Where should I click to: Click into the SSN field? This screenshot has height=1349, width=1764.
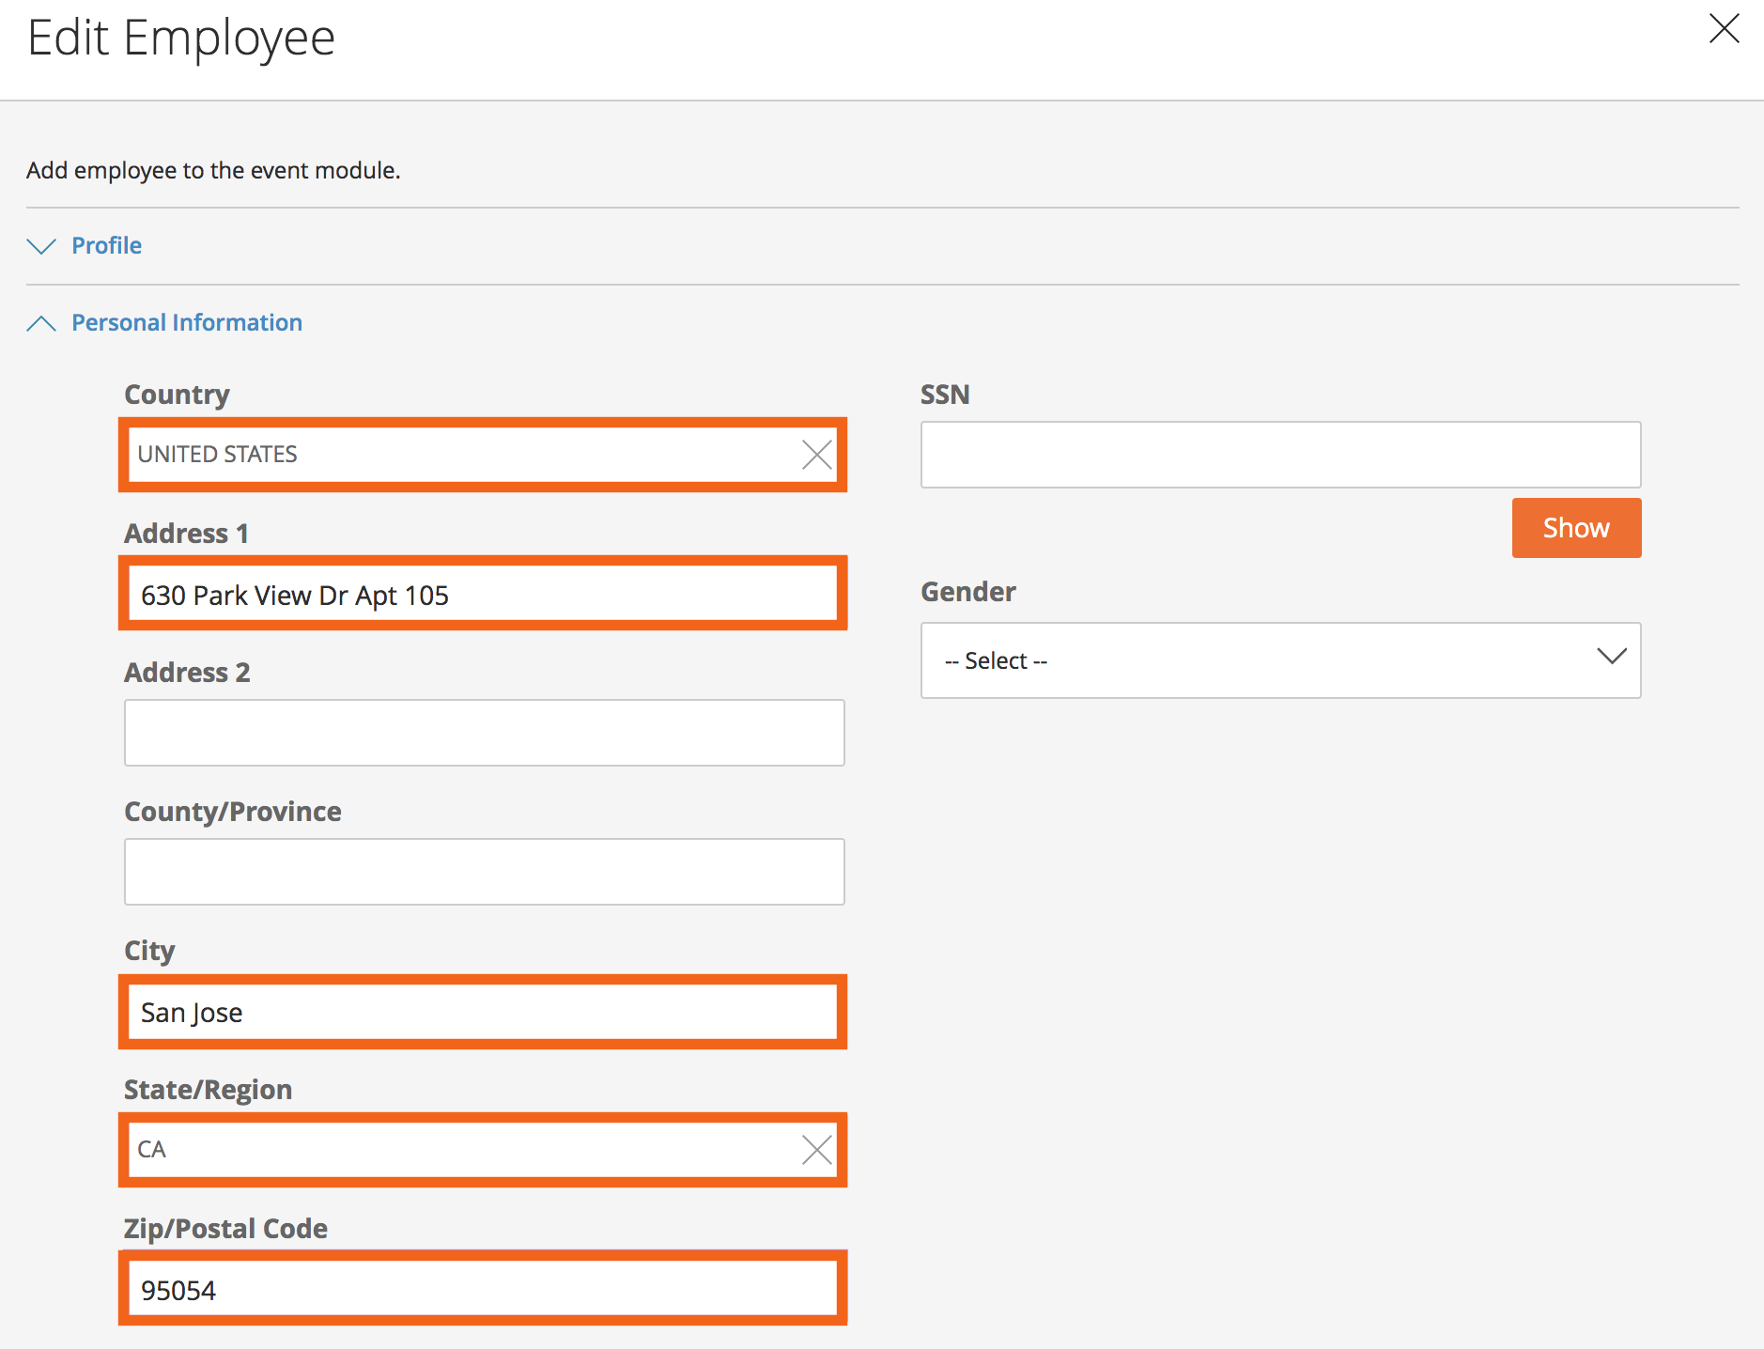1281,455
